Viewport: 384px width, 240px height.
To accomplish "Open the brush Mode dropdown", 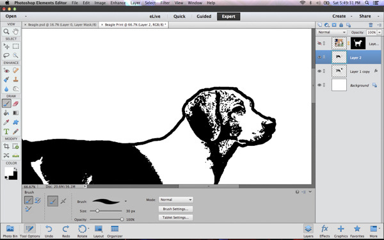I will point(175,200).
